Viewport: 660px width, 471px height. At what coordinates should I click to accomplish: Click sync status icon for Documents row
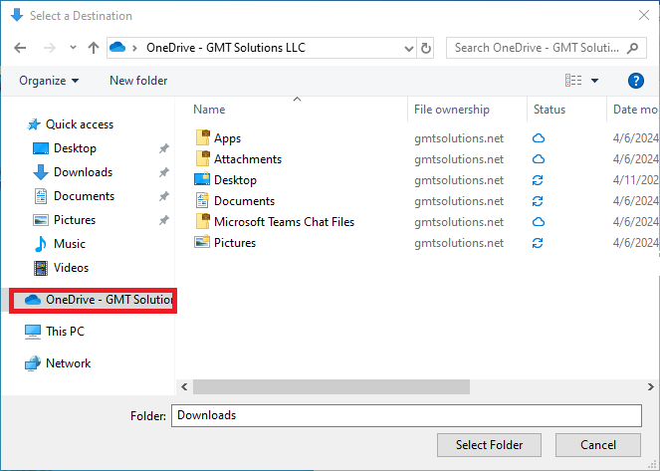point(538,201)
